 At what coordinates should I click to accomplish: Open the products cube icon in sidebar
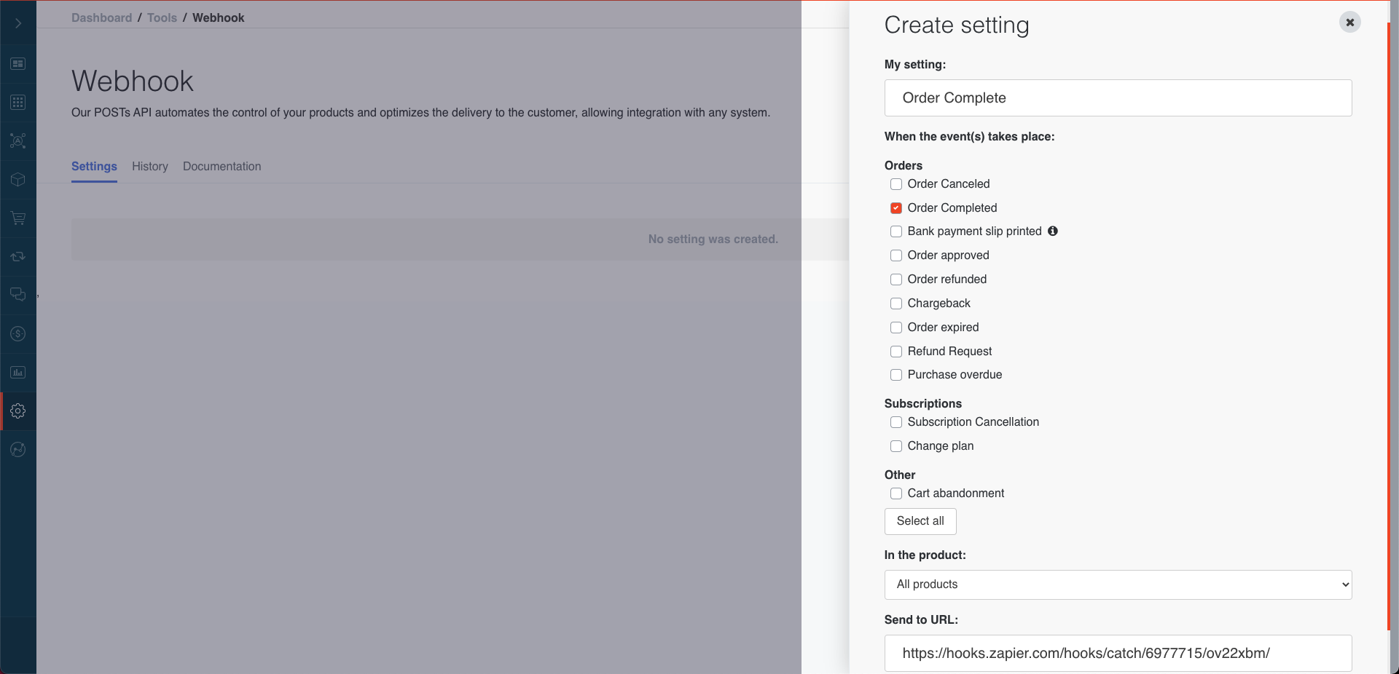click(x=18, y=179)
